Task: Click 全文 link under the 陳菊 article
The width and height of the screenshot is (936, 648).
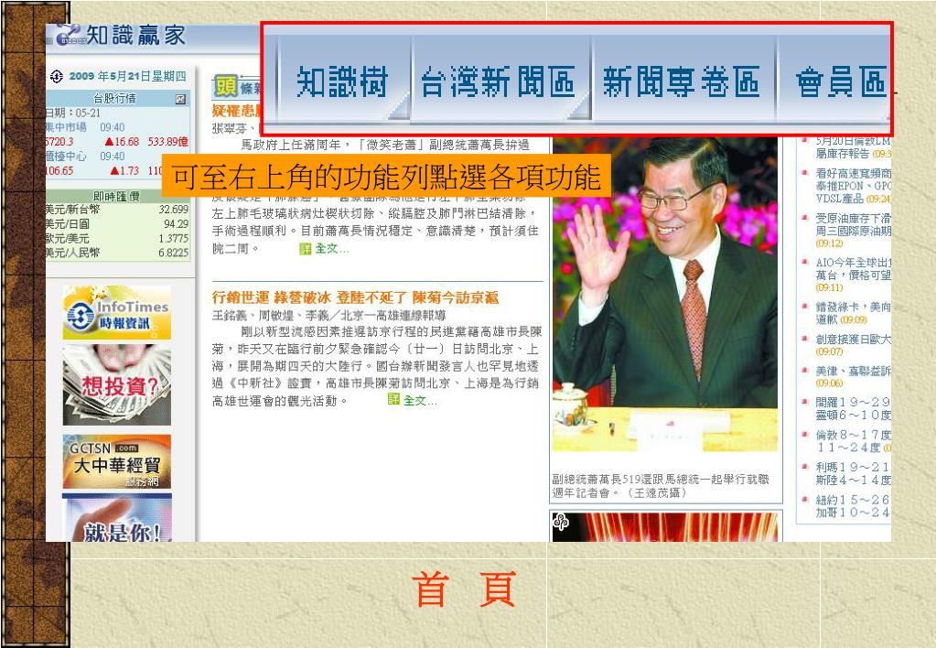Action: click(x=420, y=400)
